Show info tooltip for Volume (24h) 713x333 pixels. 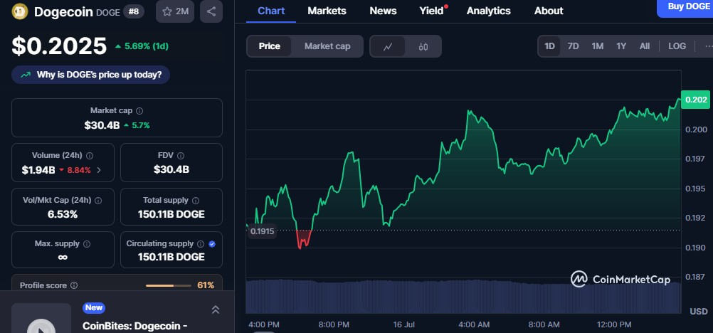click(90, 156)
